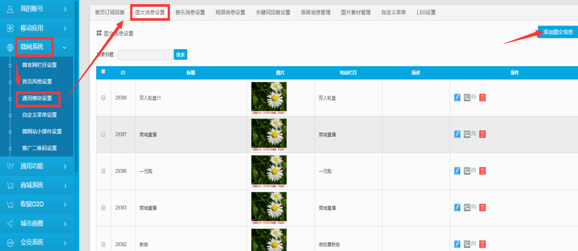Viewport: 578px width, 251px height.
Task: Open image icon for 新版 row
Action: pos(467,244)
